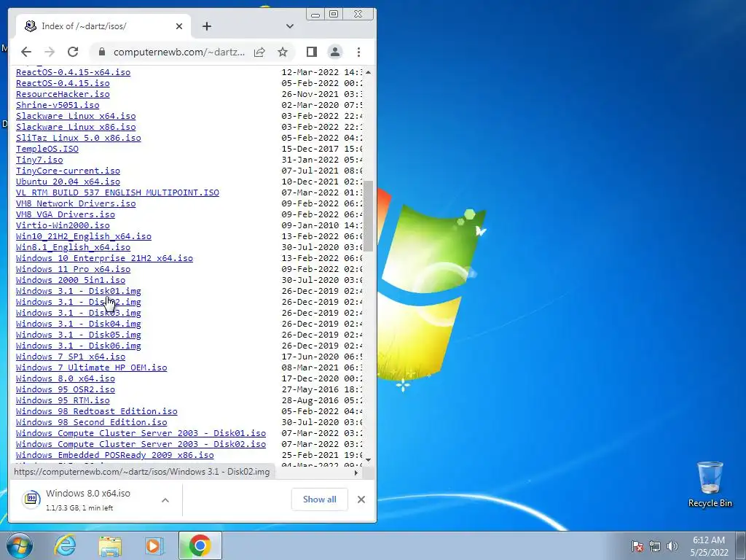Close the Index of /~dartz/isos/ tab
746x560 pixels.
pyautogui.click(x=179, y=26)
